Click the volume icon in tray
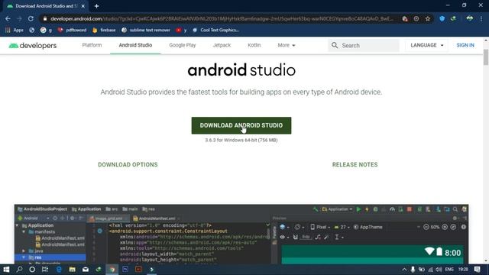 [439, 270]
